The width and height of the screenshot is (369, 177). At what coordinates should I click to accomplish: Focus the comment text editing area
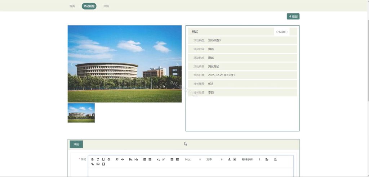[x=191, y=172]
